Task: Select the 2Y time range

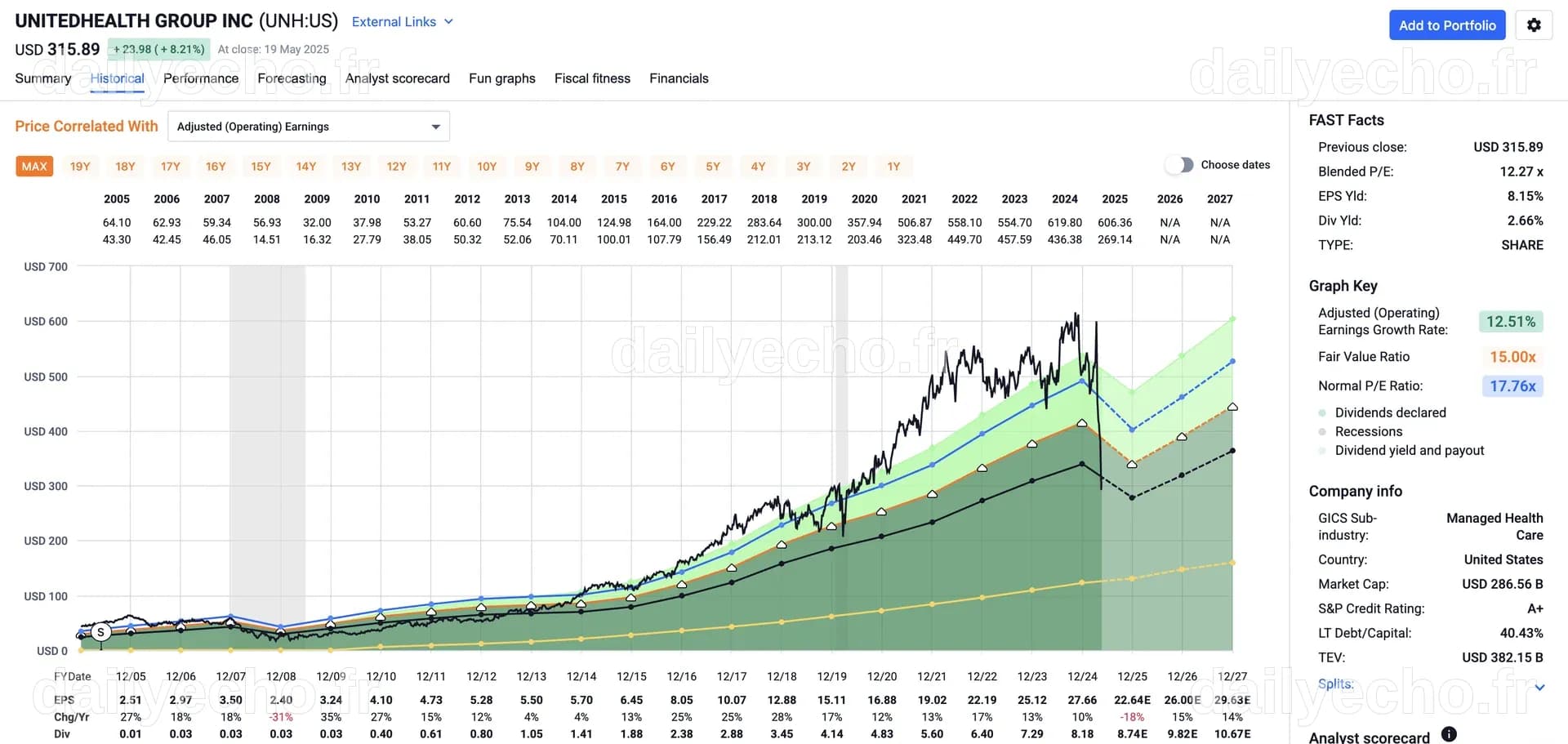Action: tap(849, 167)
